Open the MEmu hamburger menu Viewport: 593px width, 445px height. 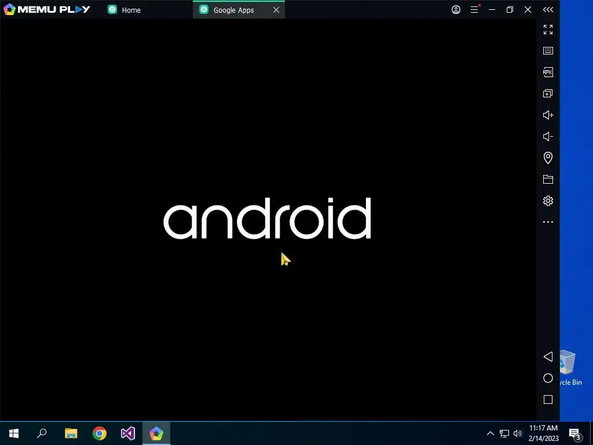pos(474,9)
